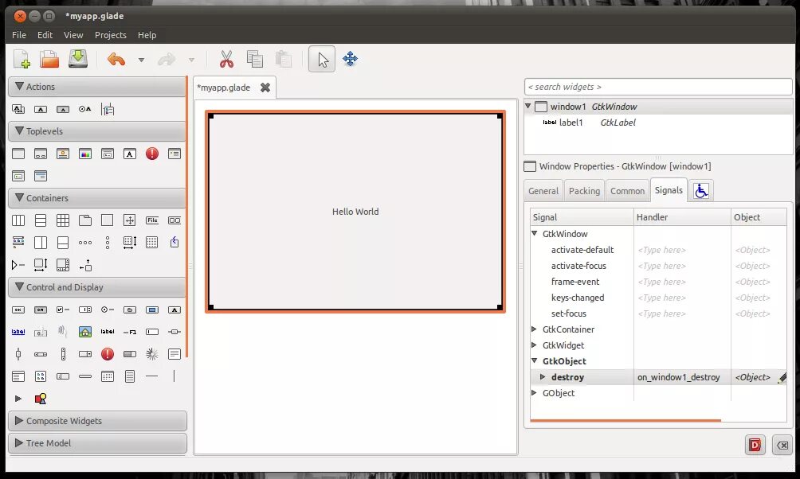Image resolution: width=800 pixels, height=479 pixels.
Task: Switch to the Common tab
Action: [628, 191]
